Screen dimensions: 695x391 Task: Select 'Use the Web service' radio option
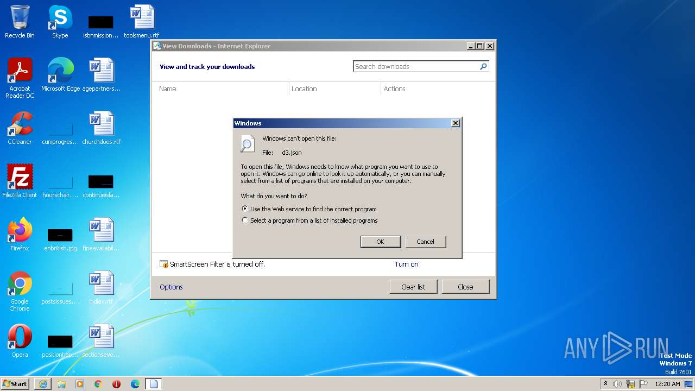click(x=245, y=209)
